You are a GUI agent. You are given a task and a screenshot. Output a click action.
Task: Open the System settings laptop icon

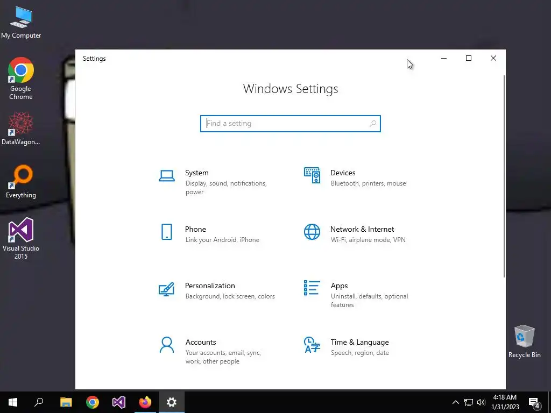(x=167, y=176)
